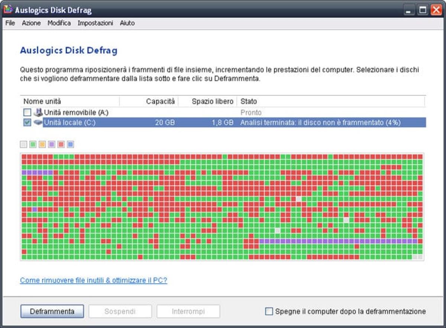Open the Azione menu
The height and width of the screenshot is (328, 446).
tap(31, 23)
